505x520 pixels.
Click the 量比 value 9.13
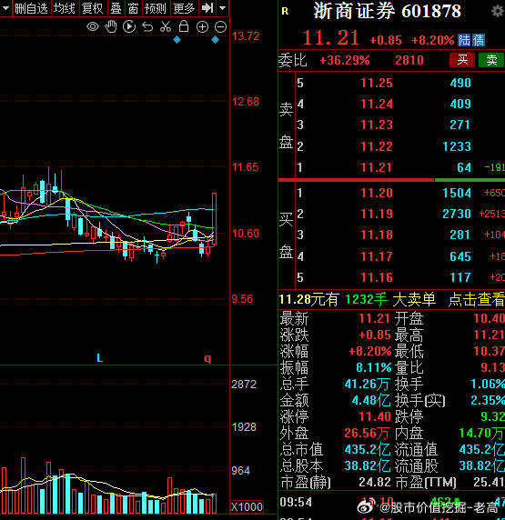click(492, 367)
